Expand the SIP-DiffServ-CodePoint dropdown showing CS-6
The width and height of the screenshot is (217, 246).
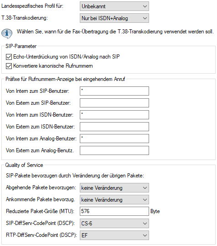[x=114, y=224]
